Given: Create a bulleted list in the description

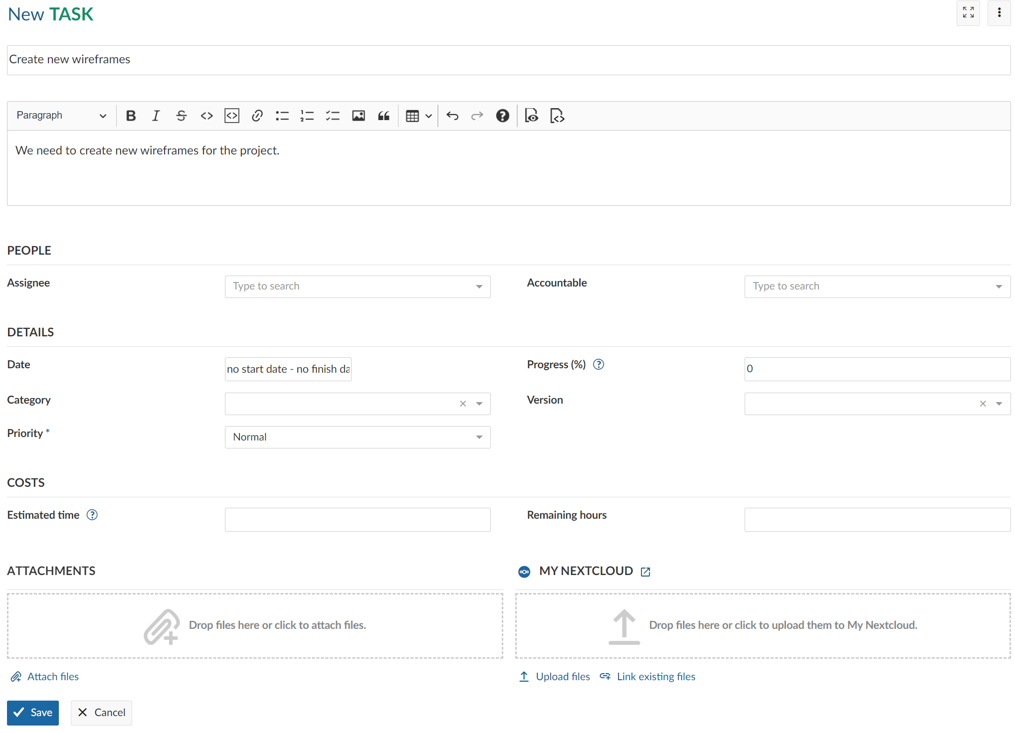Looking at the screenshot, I should pos(282,116).
